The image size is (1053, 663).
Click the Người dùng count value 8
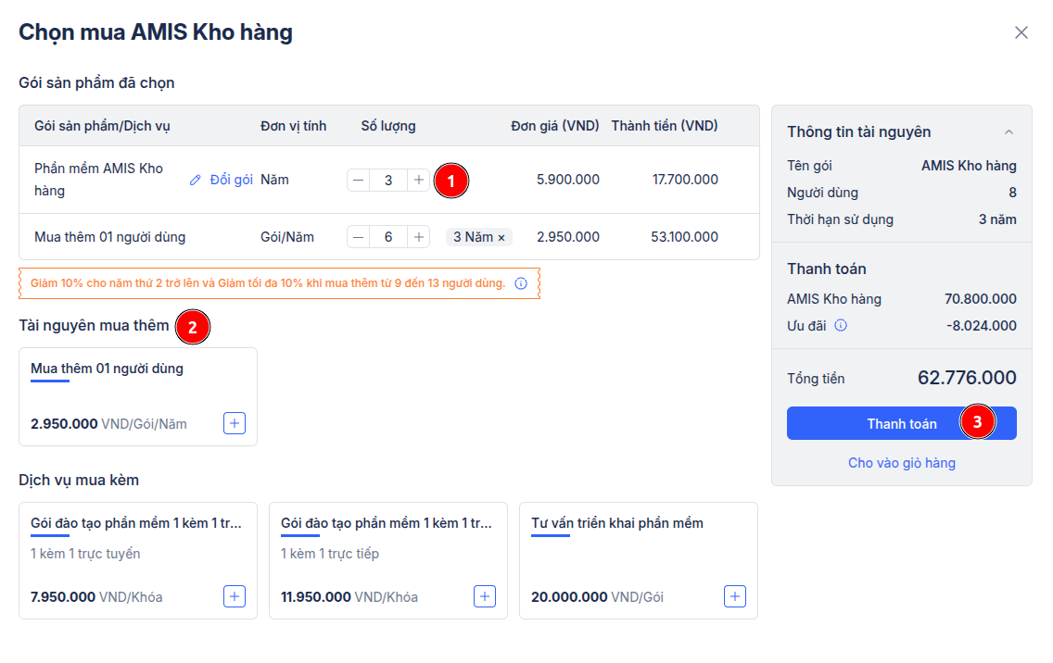tap(1013, 193)
